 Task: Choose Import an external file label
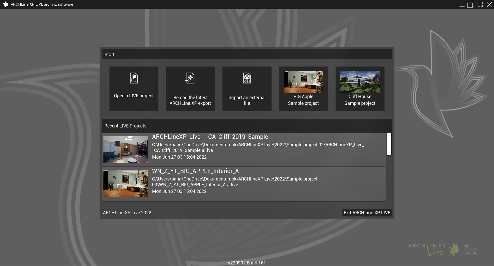pyautogui.click(x=247, y=100)
